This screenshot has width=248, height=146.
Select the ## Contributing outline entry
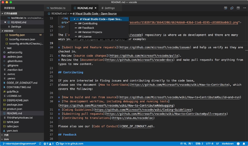99,23
